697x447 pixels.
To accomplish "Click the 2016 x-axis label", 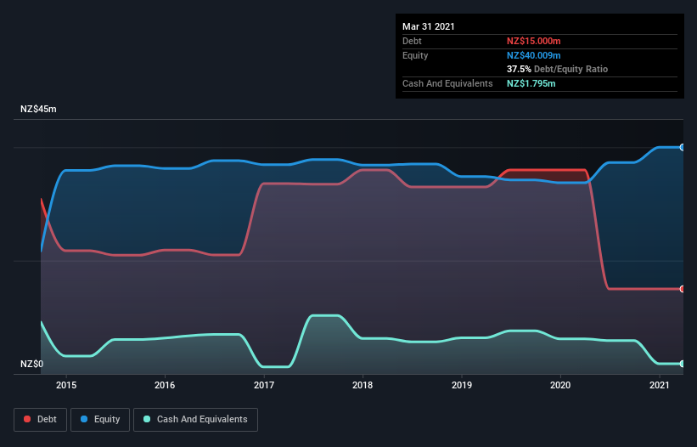I will [x=165, y=385].
